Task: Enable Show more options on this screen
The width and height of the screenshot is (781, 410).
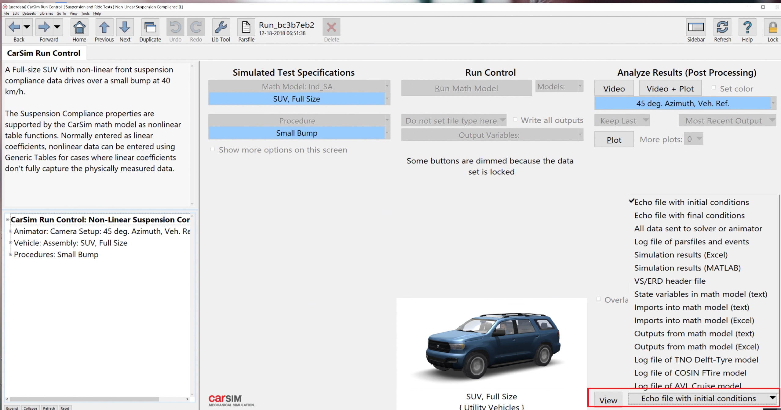Action: [x=213, y=149]
